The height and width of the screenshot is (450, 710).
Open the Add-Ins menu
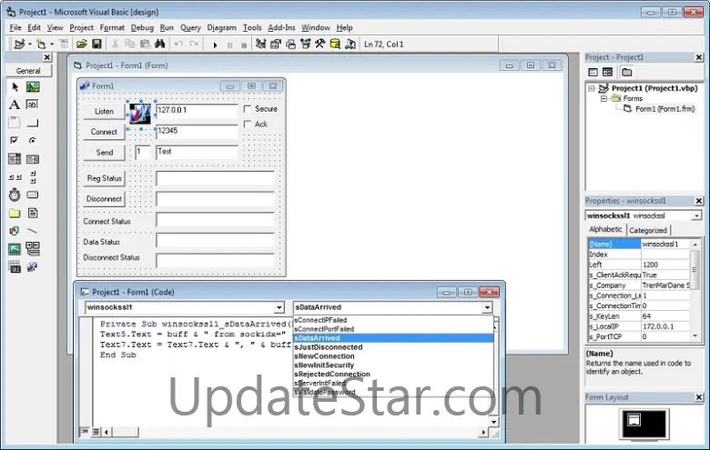(x=281, y=27)
